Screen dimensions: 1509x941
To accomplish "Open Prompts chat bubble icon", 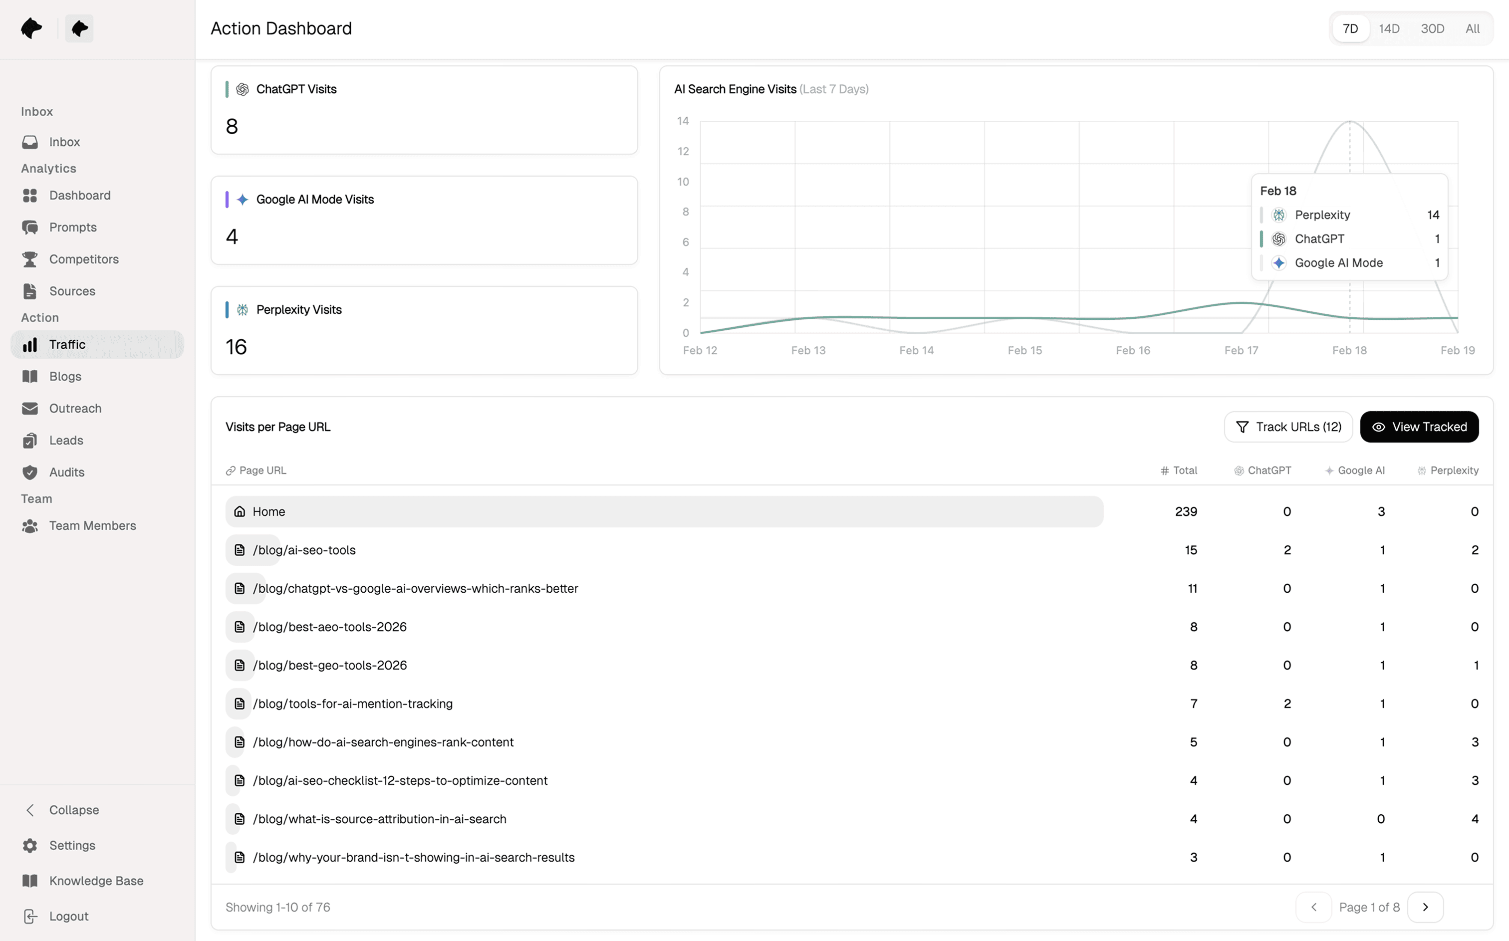I will (30, 227).
